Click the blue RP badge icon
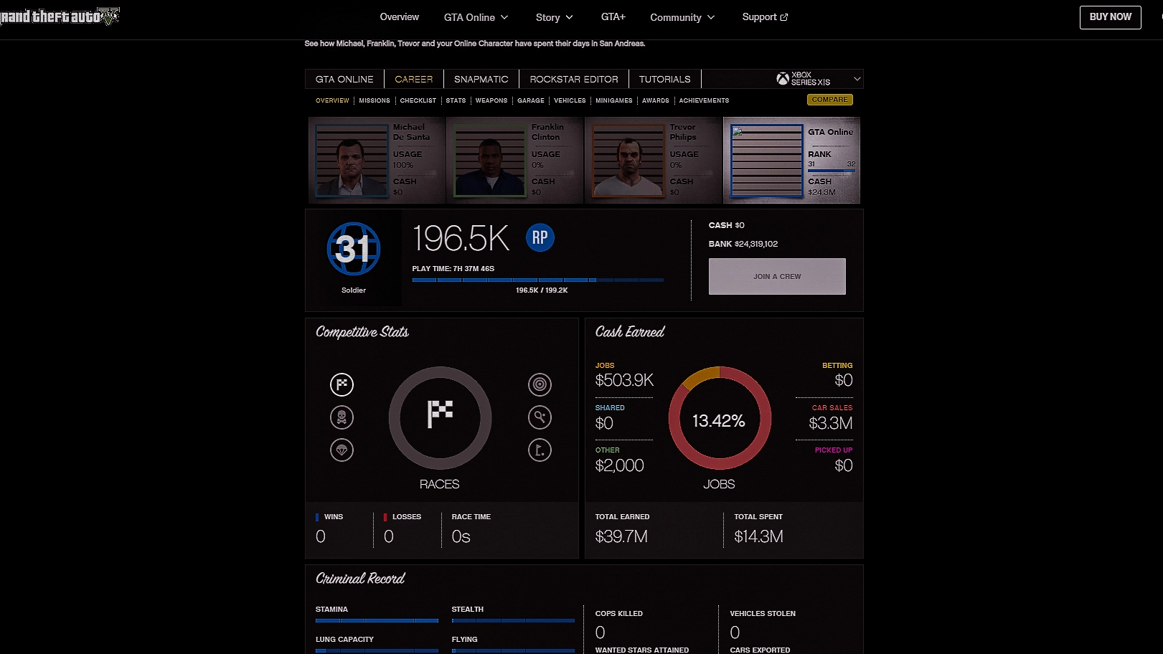1163x654 pixels. click(540, 238)
